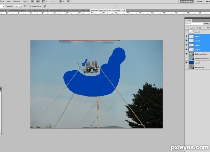Select the Background copy 2 thumbnail
The image size is (210, 152).
[191, 59]
